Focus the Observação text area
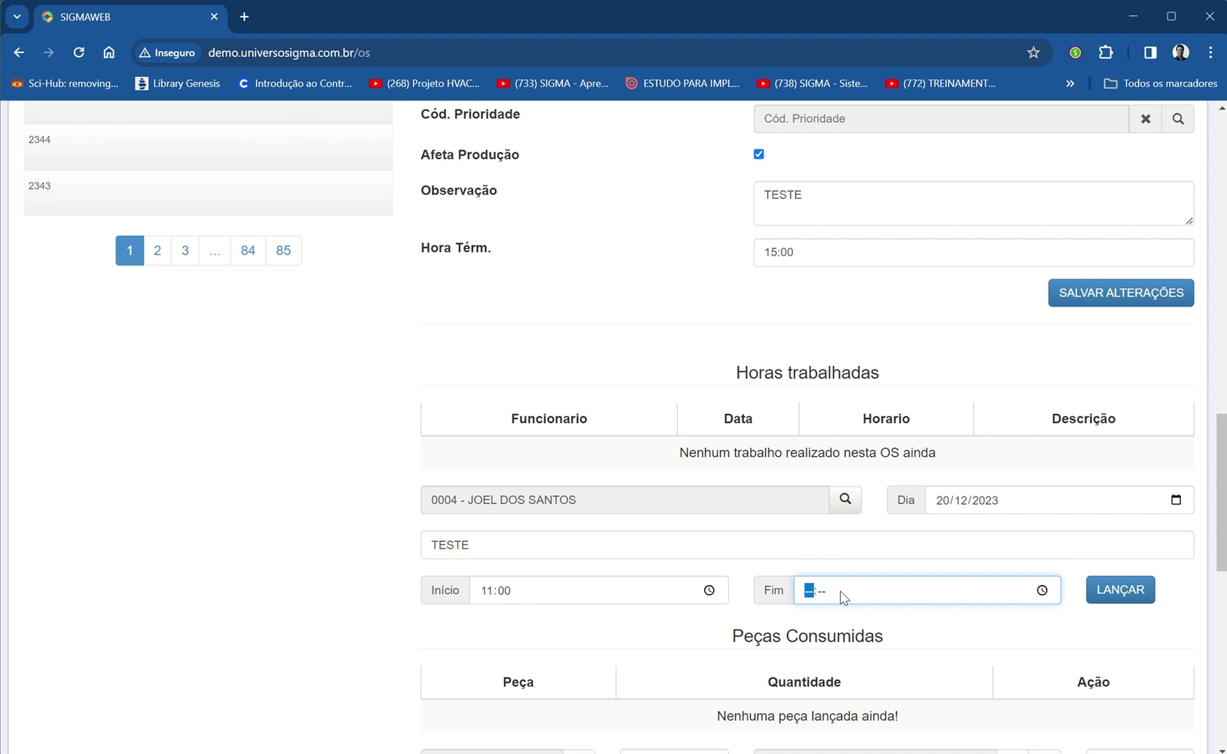Viewport: 1227px width, 754px height. click(974, 203)
